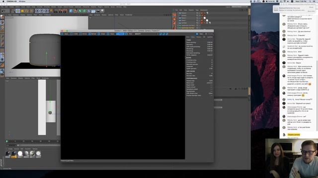The height and width of the screenshot is (178, 318).
Task: Click the Light bulb icon
Action: pos(102,11)
